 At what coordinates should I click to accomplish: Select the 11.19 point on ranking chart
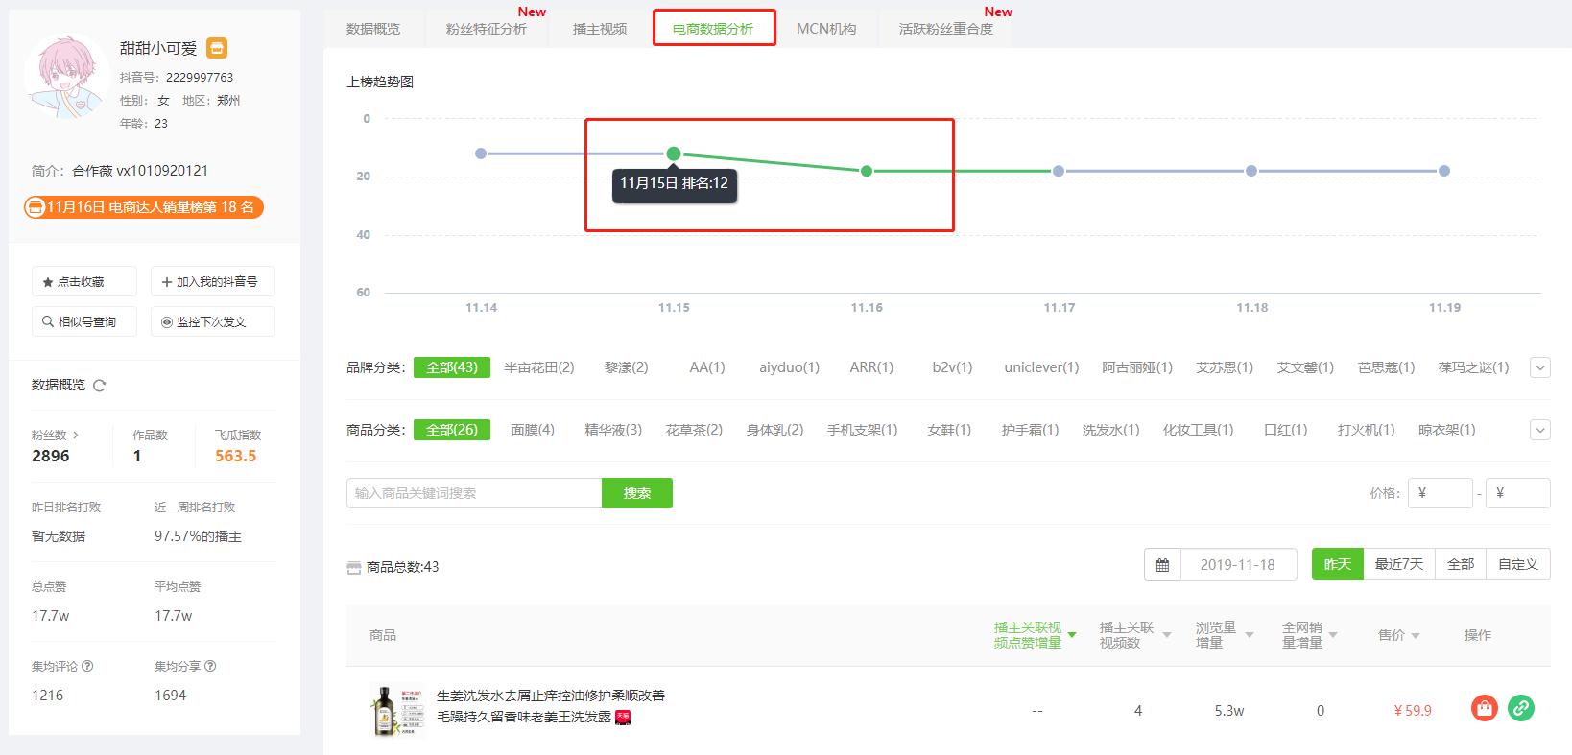pos(1444,171)
